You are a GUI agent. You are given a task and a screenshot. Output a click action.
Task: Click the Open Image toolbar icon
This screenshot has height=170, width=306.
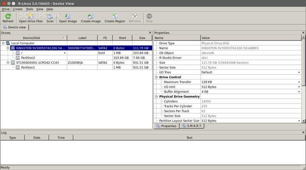[x=68, y=17]
